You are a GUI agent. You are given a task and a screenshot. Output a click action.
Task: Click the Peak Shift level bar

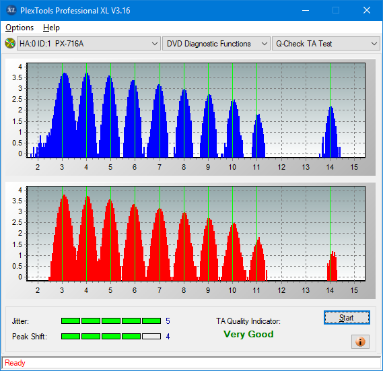pyautogui.click(x=111, y=336)
